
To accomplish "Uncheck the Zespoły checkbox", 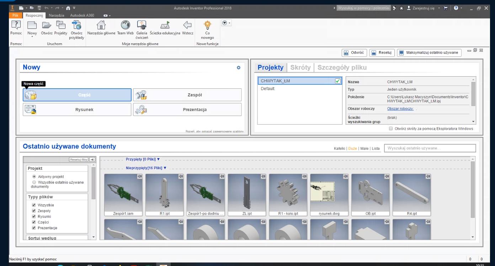I will (x=34, y=211).
